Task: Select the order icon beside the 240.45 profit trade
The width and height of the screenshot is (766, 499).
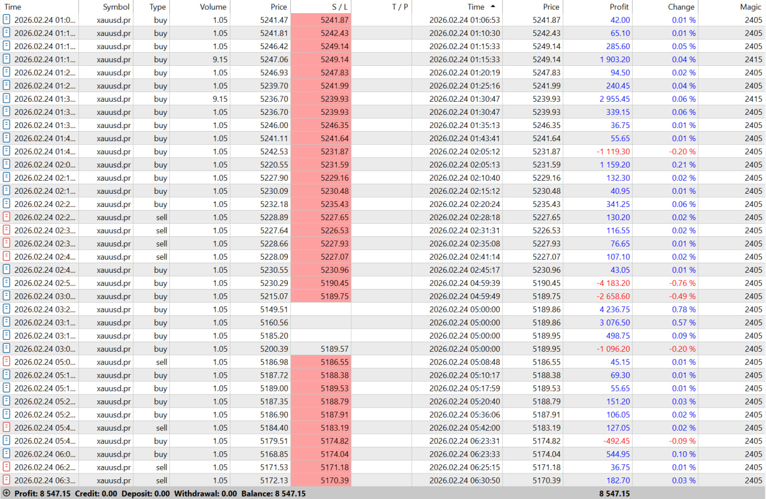Action: 7,86
